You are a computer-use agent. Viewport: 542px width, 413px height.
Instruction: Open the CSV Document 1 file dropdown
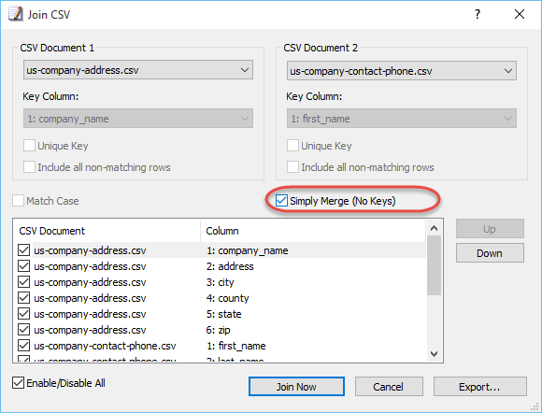[138, 70]
